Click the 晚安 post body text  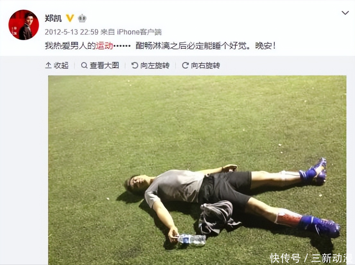tap(264, 46)
